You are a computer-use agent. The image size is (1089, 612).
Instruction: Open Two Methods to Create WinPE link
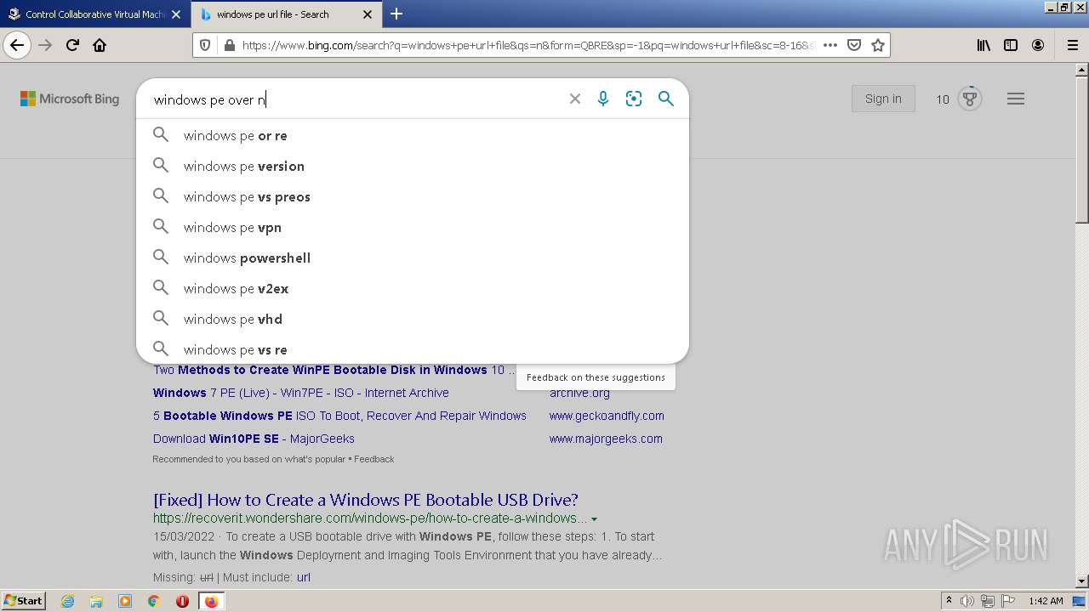coord(334,370)
